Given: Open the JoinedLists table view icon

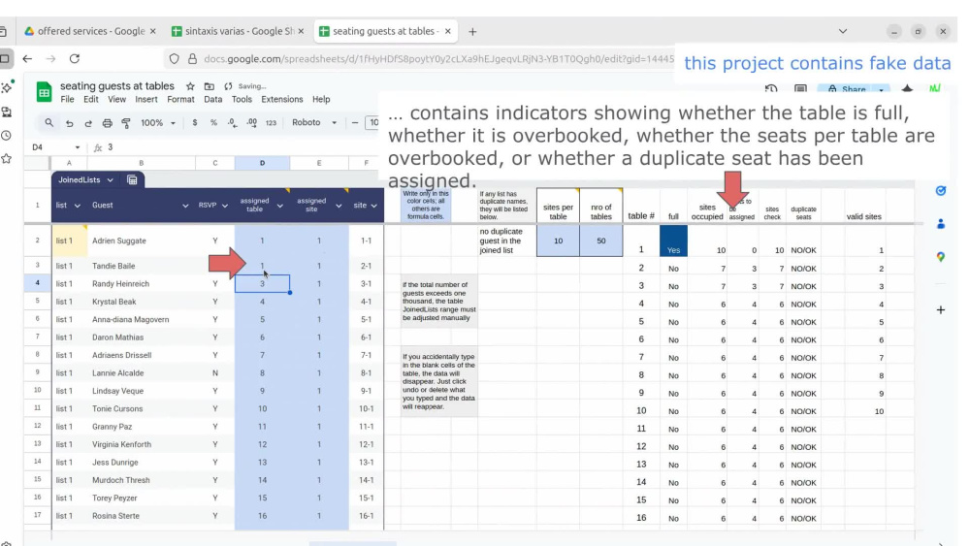Looking at the screenshot, I should tap(132, 180).
